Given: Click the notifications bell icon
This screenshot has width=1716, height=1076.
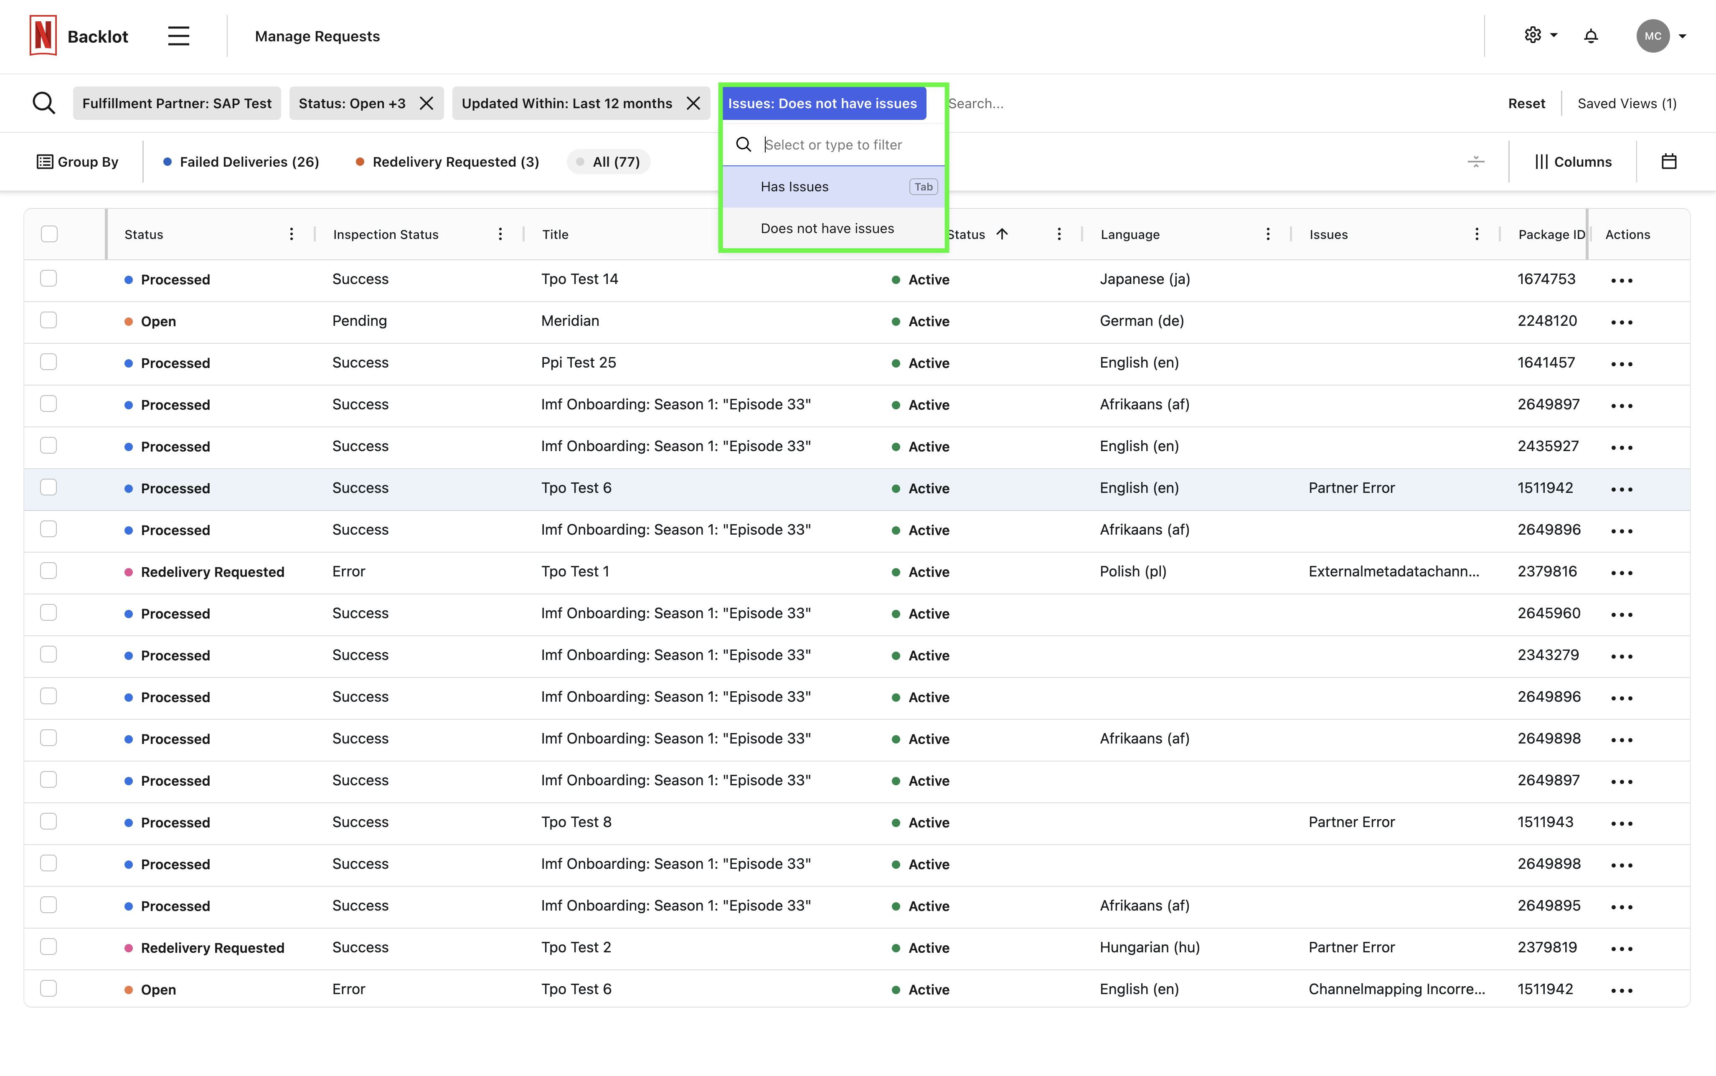Looking at the screenshot, I should click(1591, 36).
